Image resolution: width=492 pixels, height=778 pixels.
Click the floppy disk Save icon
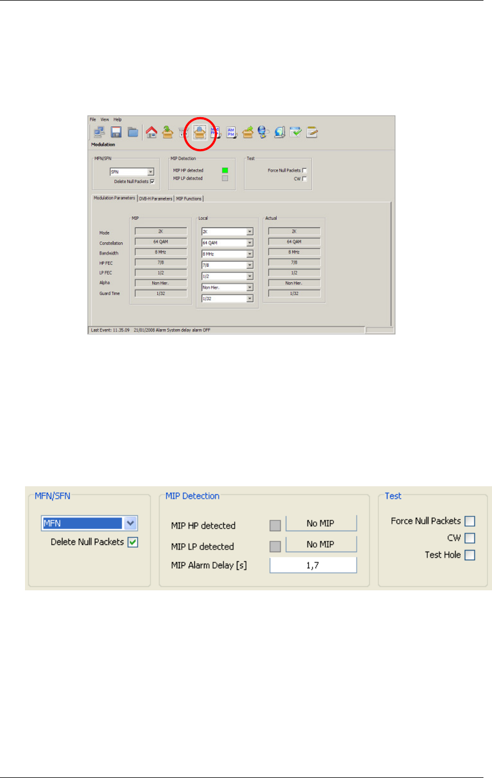coord(116,133)
